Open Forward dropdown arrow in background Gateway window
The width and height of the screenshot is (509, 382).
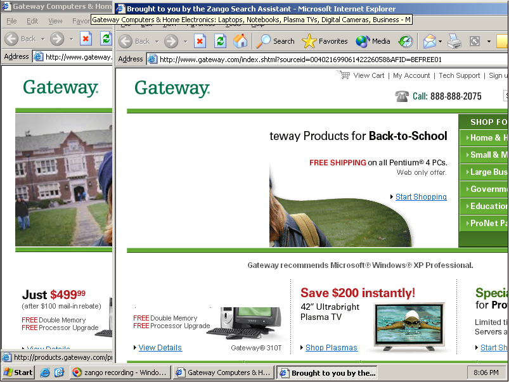pyautogui.click(x=72, y=39)
